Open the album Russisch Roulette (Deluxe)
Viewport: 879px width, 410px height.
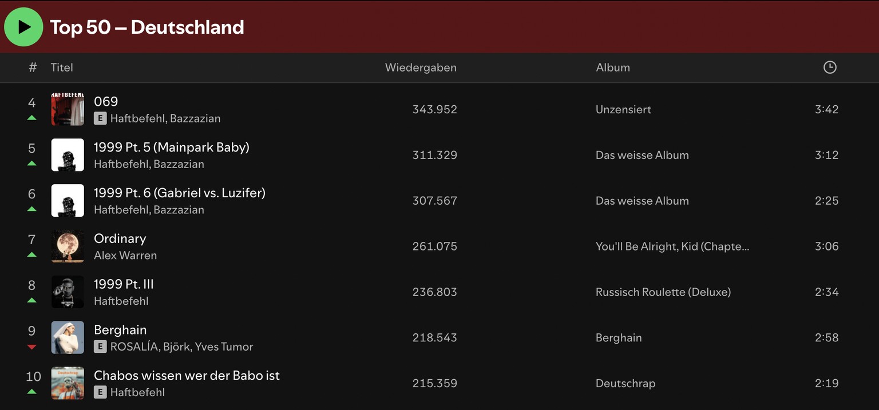(663, 292)
